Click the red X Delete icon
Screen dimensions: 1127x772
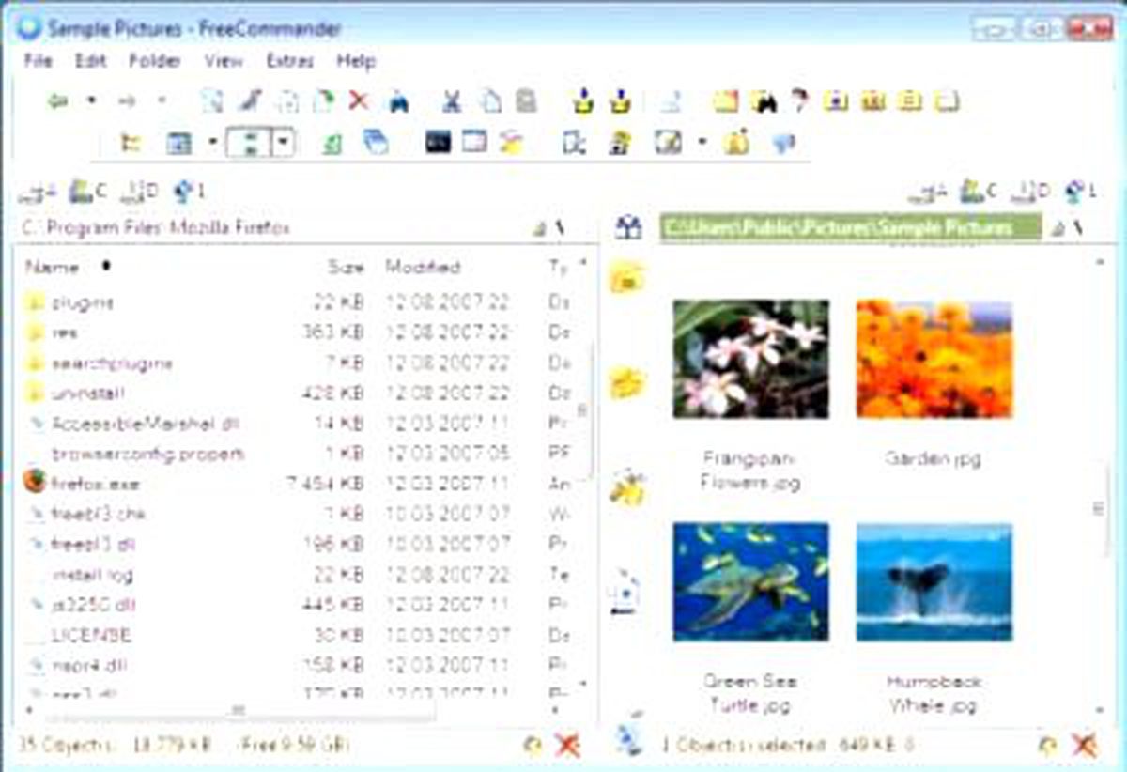point(358,100)
